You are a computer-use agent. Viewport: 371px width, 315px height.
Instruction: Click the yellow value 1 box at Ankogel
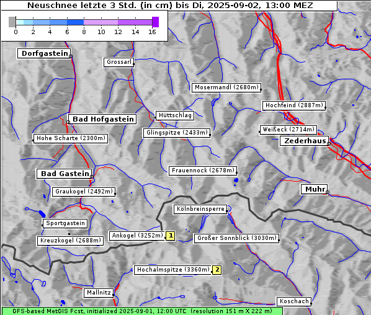pyautogui.click(x=171, y=236)
